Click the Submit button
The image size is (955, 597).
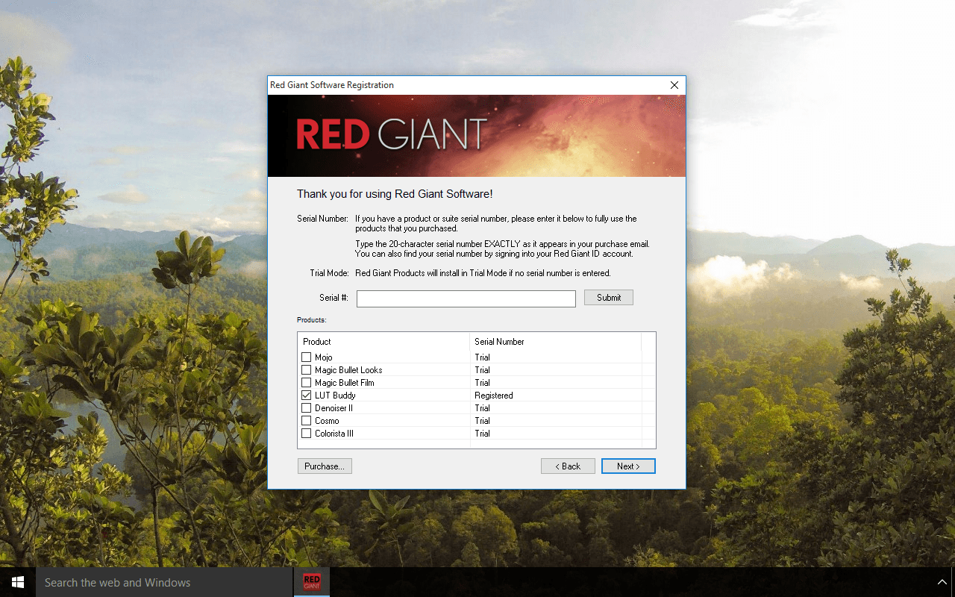click(609, 298)
